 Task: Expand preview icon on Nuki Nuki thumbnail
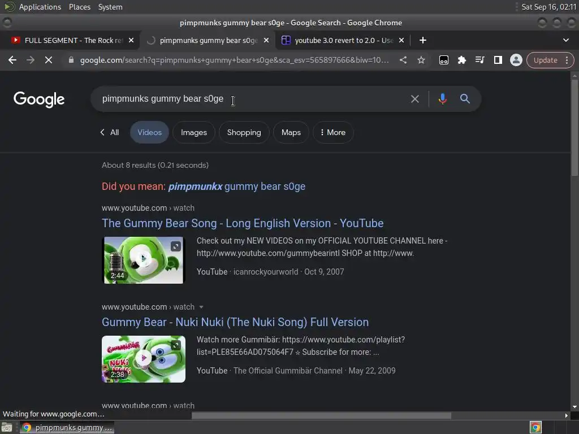pos(176,345)
